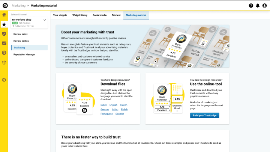Click the Trustmark 'e' circle sidebar icon
270x152 pixels.
point(4,53)
